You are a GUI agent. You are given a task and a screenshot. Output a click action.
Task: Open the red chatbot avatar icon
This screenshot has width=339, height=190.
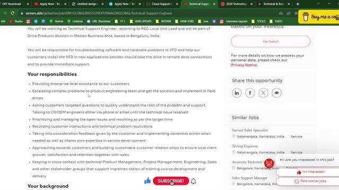click(x=269, y=163)
